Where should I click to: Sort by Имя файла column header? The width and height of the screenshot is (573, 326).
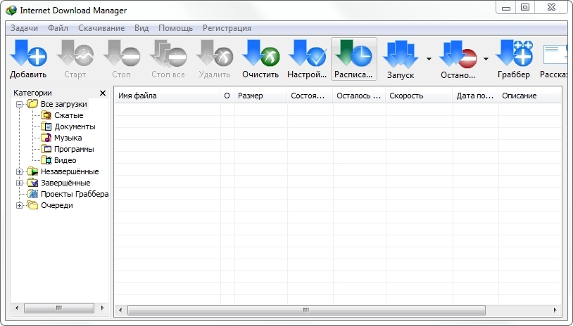(167, 96)
